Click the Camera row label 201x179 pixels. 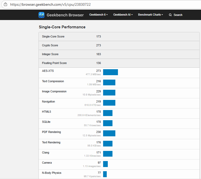(47, 163)
